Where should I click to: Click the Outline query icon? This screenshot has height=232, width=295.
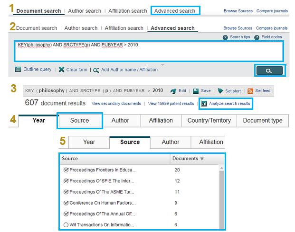pos(18,70)
